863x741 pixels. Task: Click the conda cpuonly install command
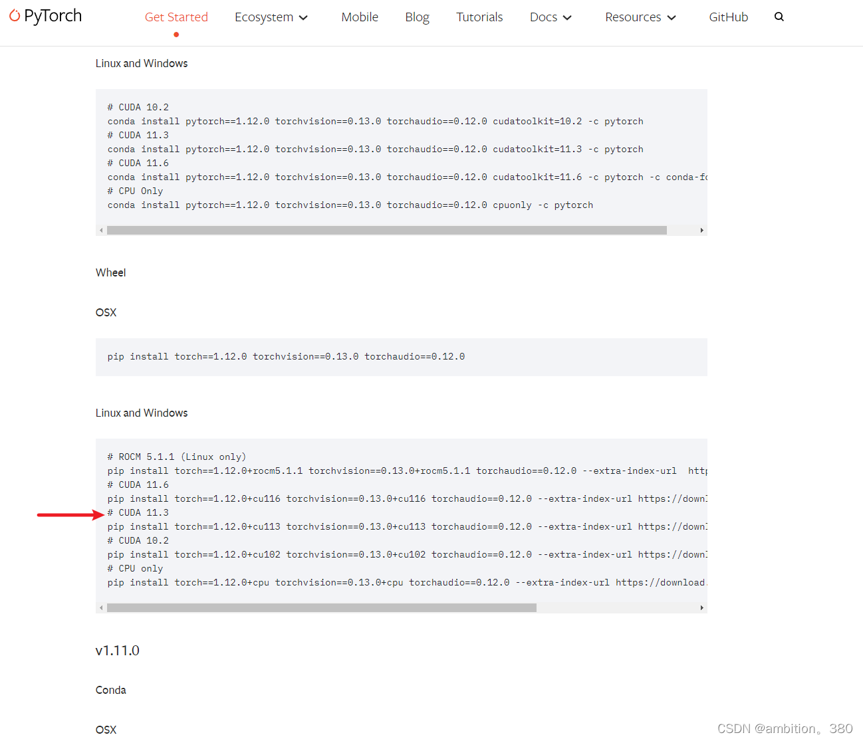coord(350,205)
